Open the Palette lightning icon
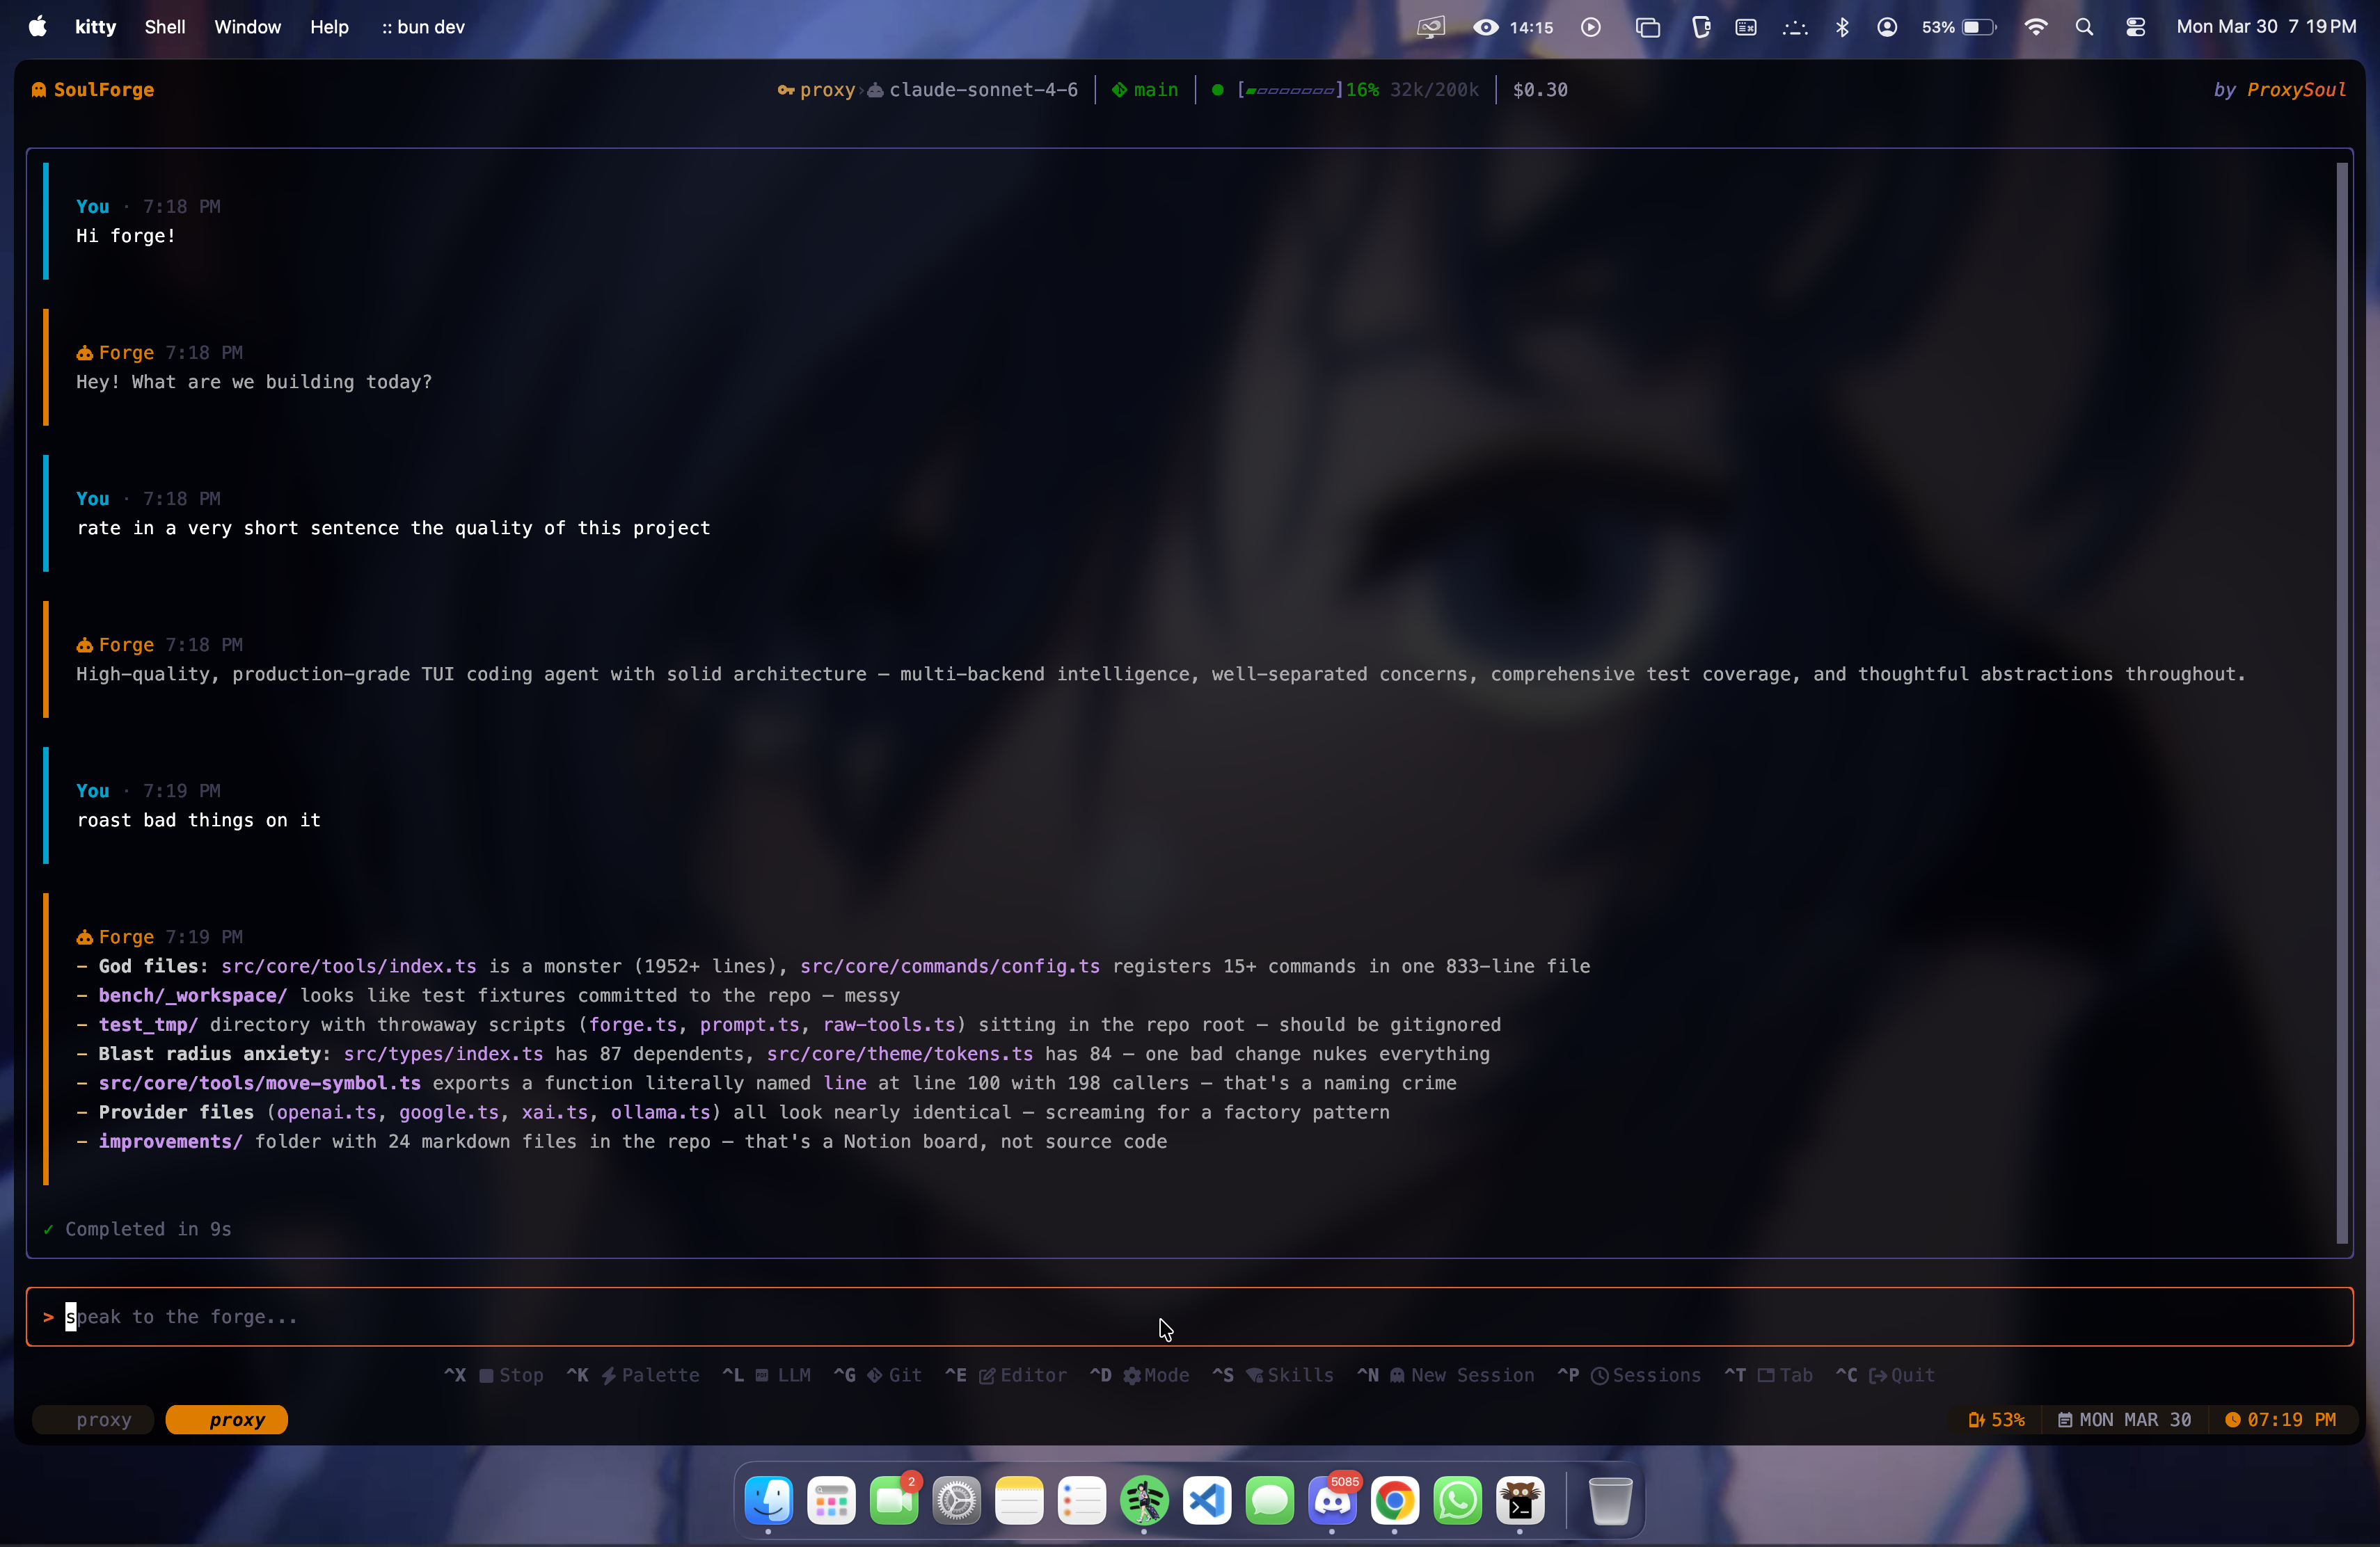The width and height of the screenshot is (2380, 1547). point(608,1375)
